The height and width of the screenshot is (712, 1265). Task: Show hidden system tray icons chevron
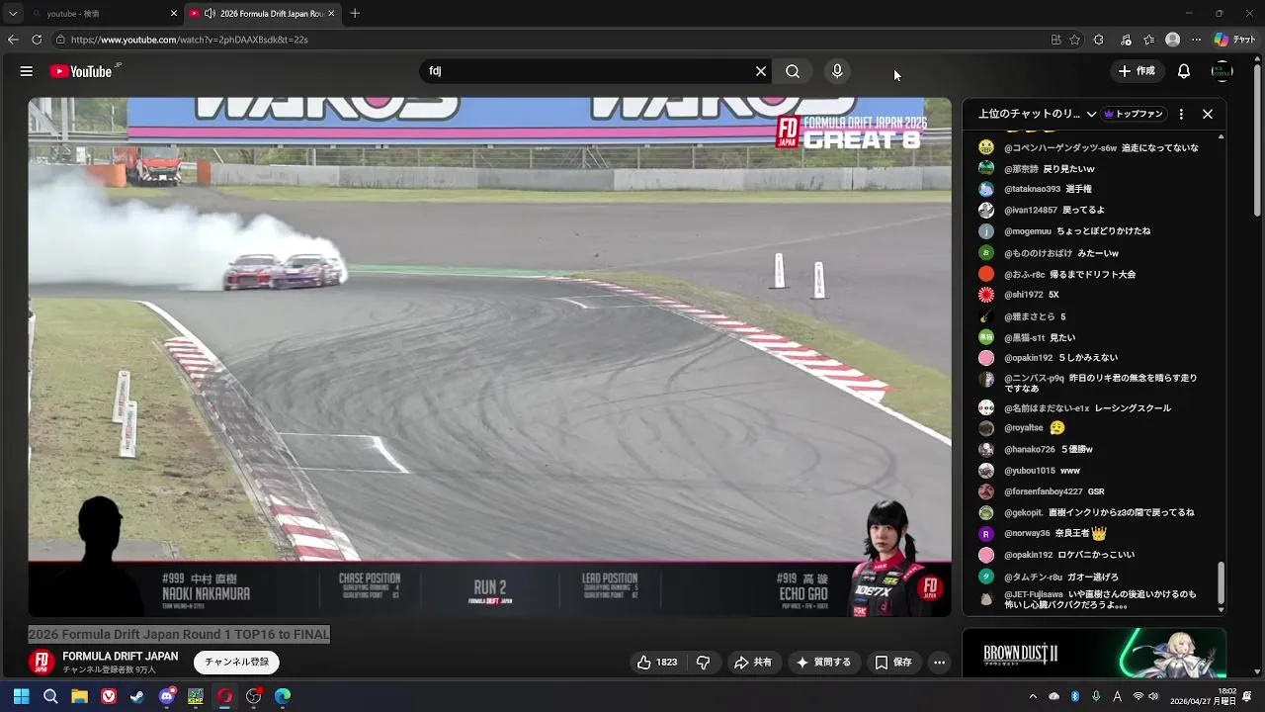click(1033, 696)
